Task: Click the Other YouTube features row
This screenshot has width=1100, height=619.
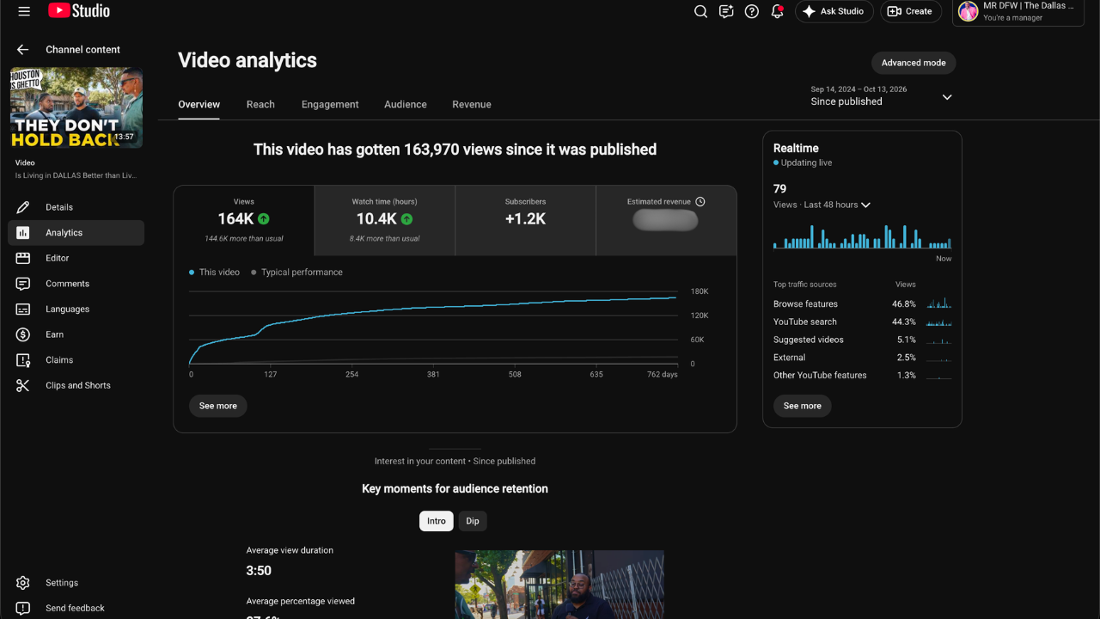Action: (x=862, y=376)
